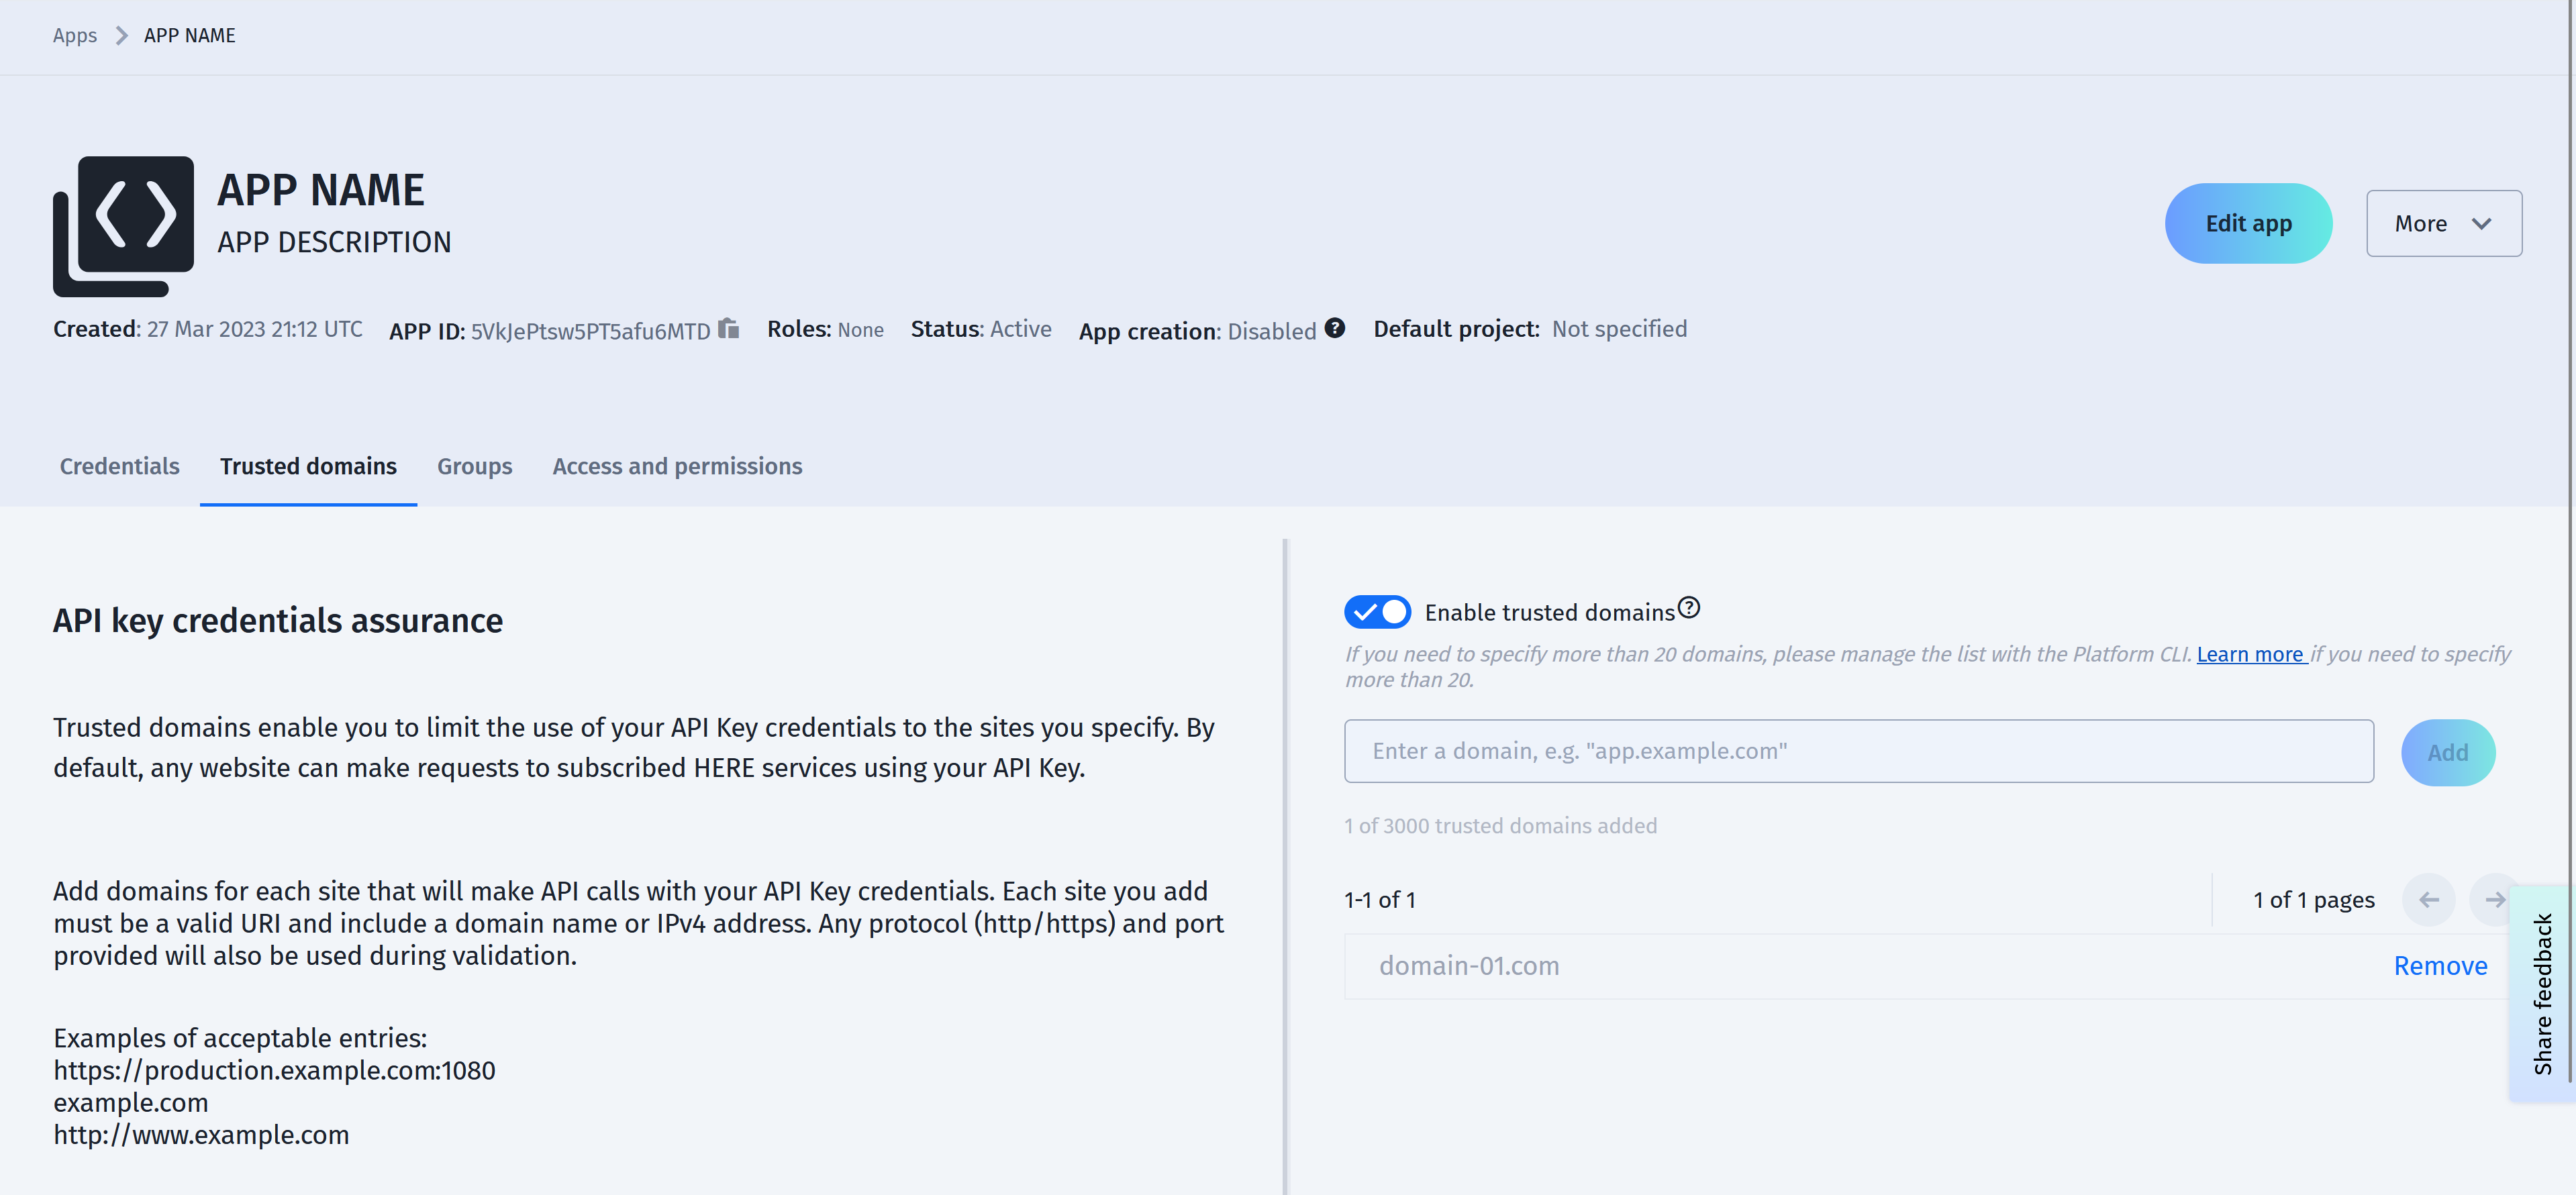This screenshot has width=2576, height=1195.
Task: Go to next page of trusted domains
Action: pyautogui.click(x=2493, y=899)
